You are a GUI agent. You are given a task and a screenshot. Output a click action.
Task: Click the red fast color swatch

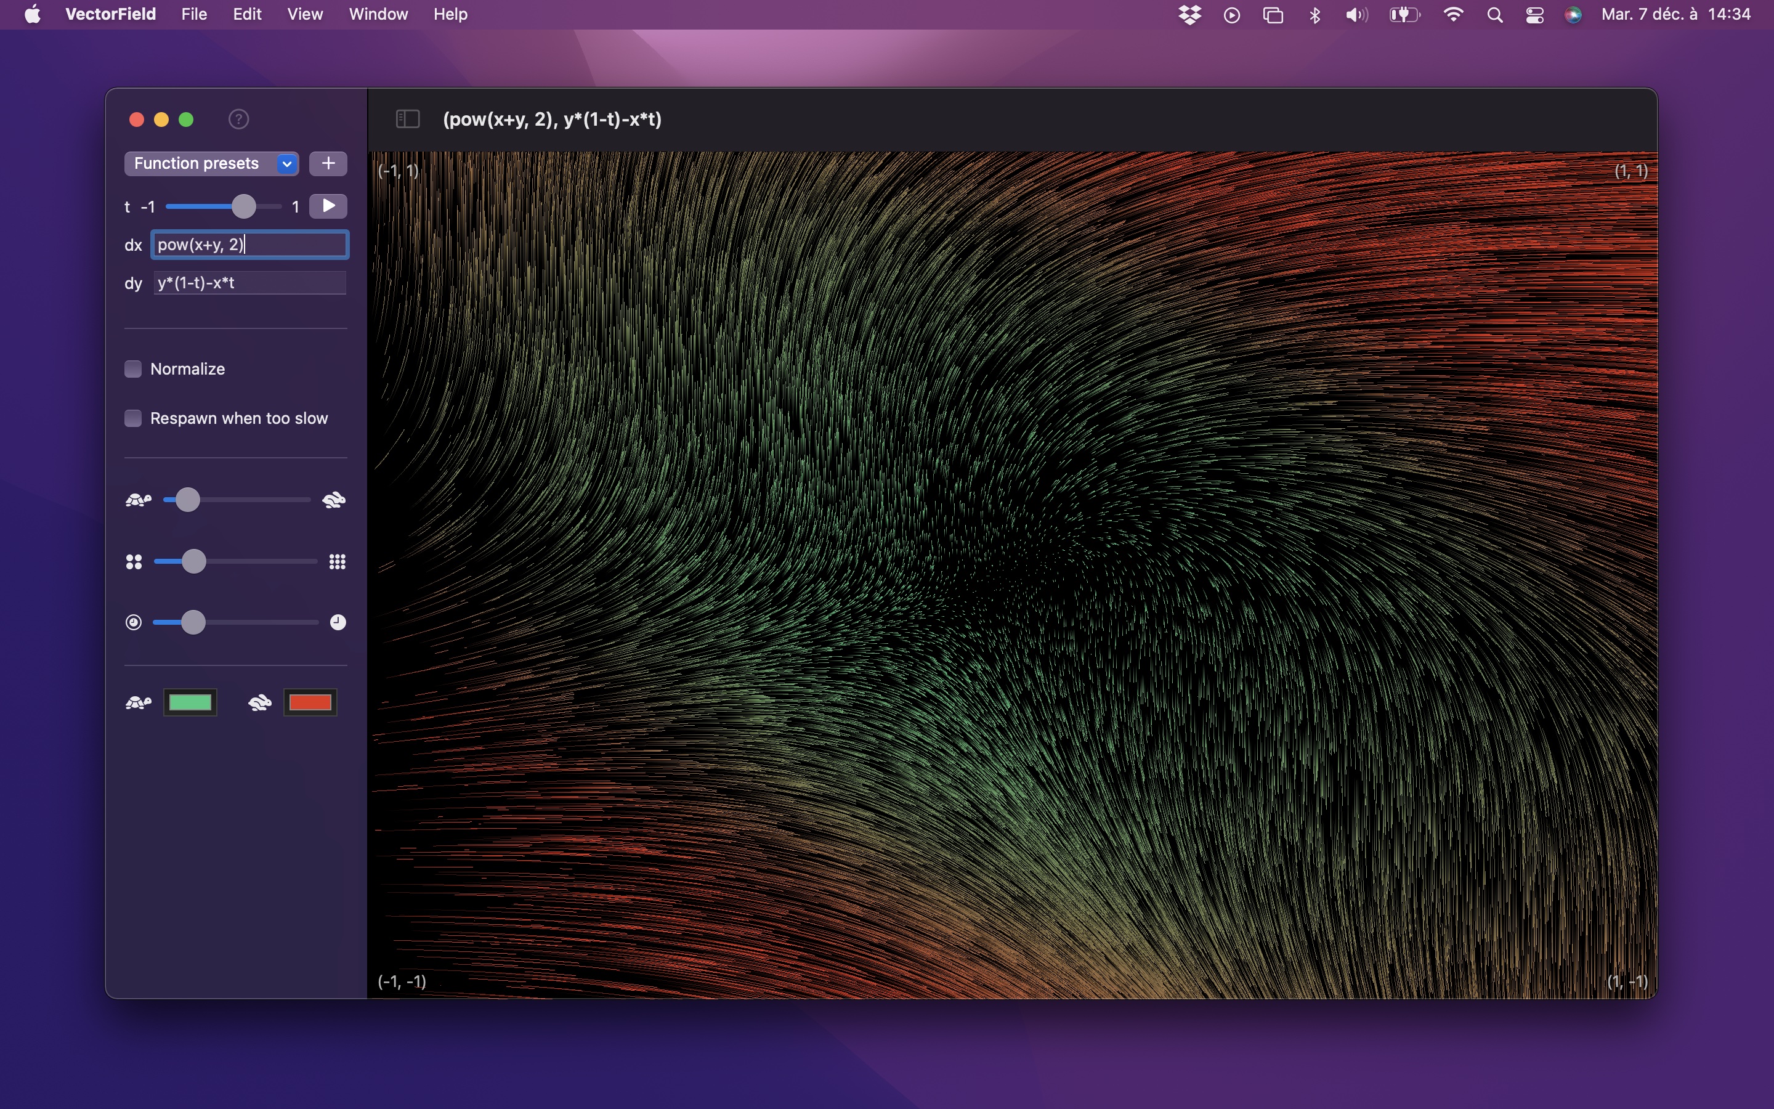tap(310, 702)
